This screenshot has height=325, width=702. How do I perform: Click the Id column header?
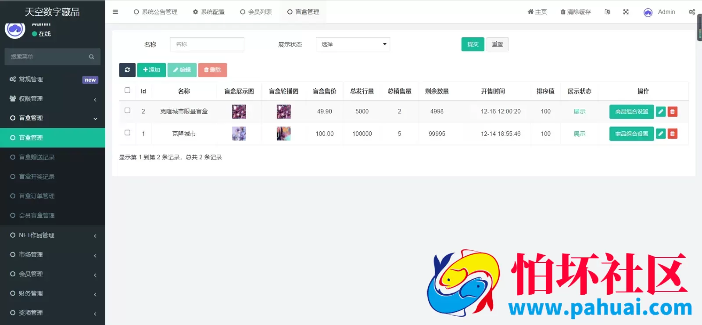(143, 91)
